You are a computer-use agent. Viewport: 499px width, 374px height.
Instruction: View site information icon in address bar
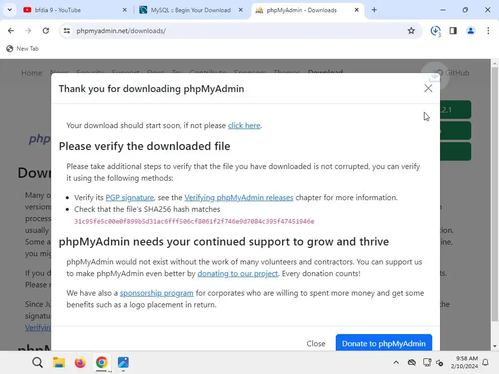[x=67, y=31]
